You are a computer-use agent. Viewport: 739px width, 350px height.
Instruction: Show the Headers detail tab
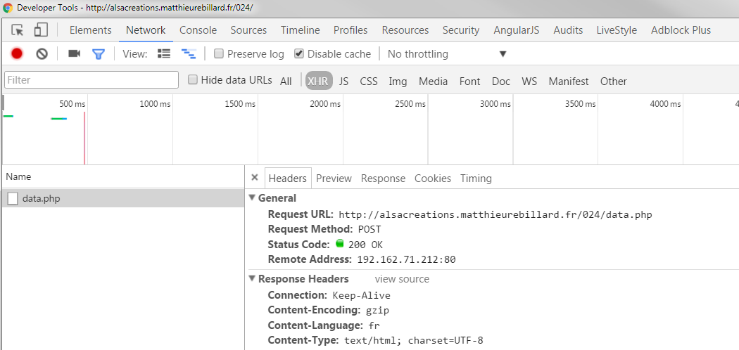pyautogui.click(x=287, y=179)
